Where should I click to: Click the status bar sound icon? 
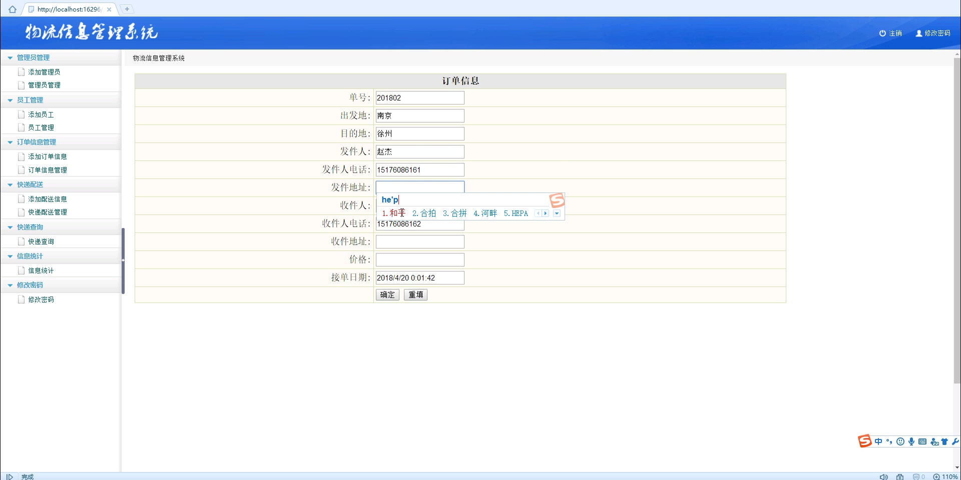pos(884,476)
